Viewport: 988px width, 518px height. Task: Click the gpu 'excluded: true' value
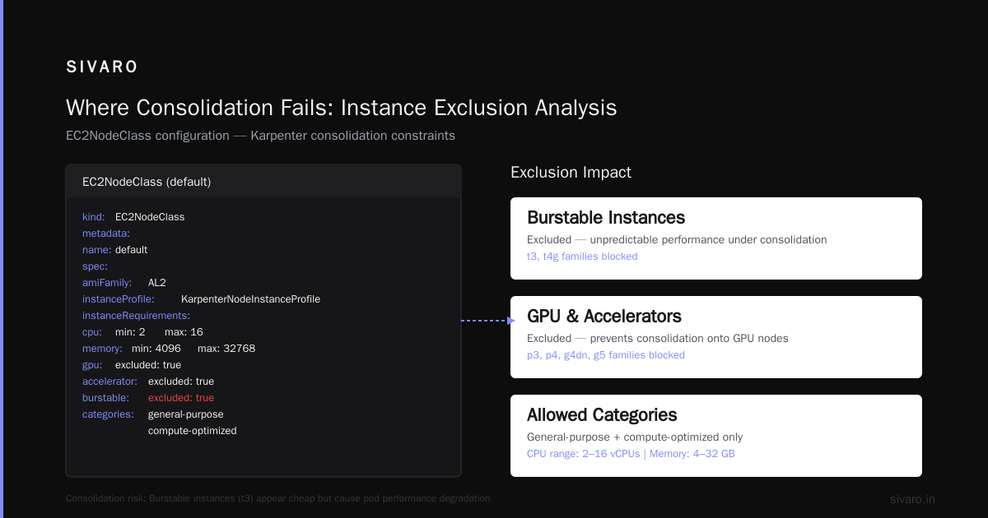tap(148, 365)
